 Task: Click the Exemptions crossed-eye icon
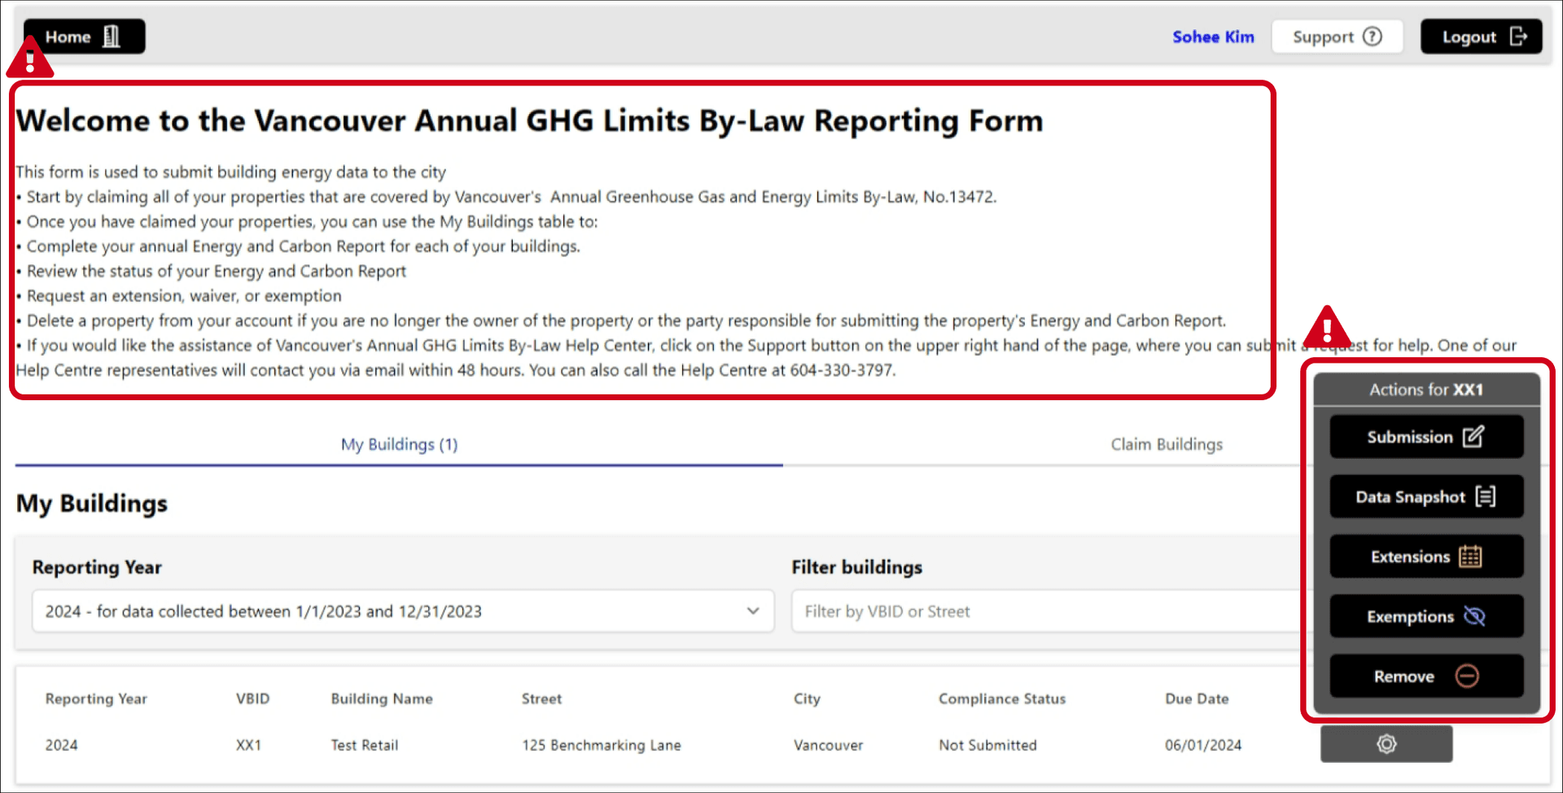(1474, 617)
